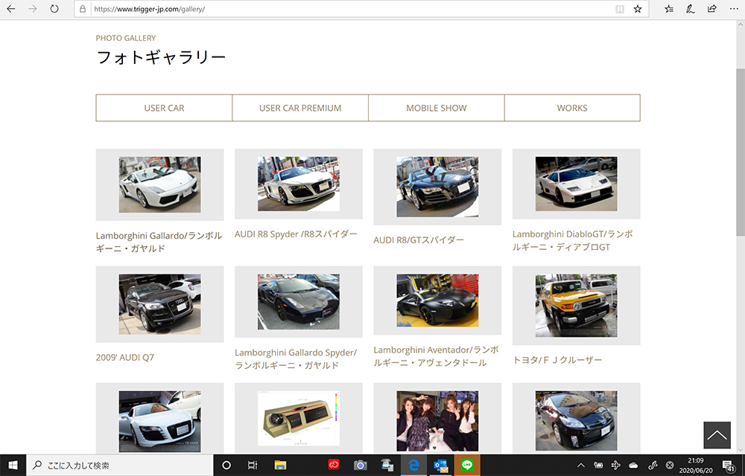Open the Lamborghini Aventador photo
The height and width of the screenshot is (476, 745).
point(437,300)
